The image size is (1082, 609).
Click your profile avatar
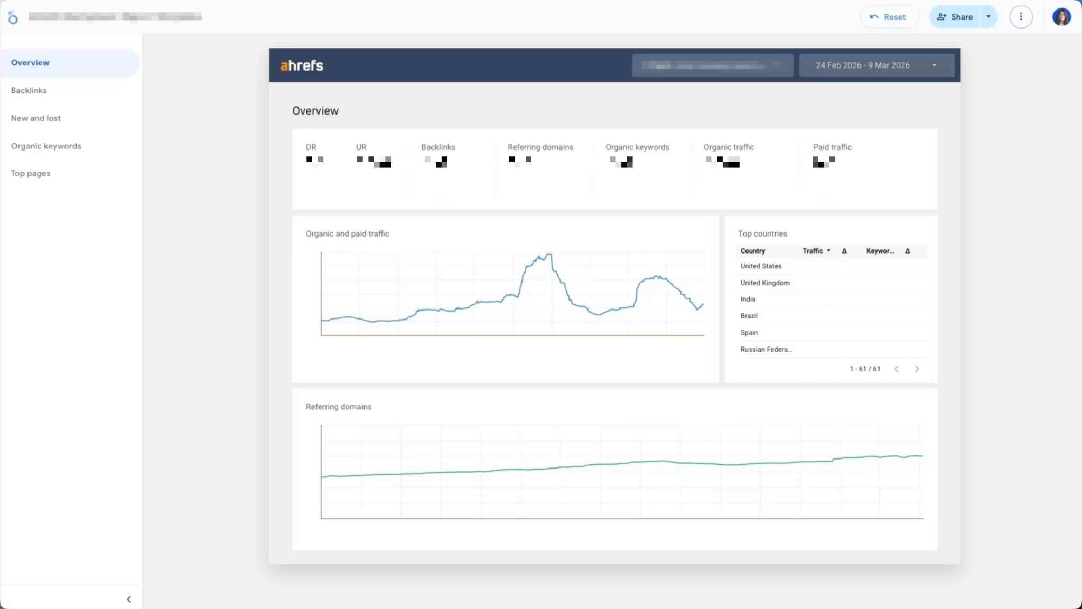click(1061, 16)
